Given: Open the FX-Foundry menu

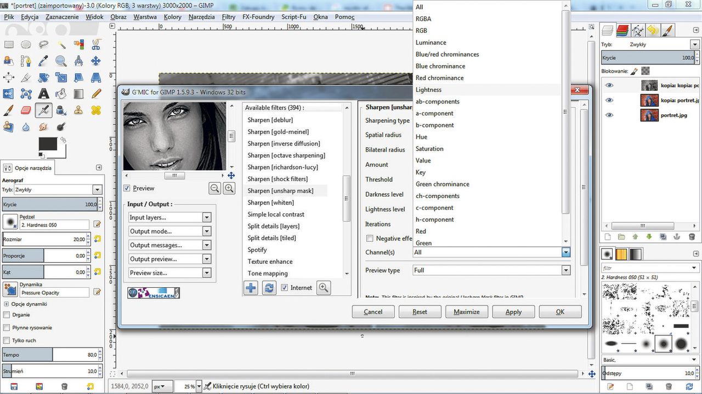Looking at the screenshot, I should tap(258, 17).
